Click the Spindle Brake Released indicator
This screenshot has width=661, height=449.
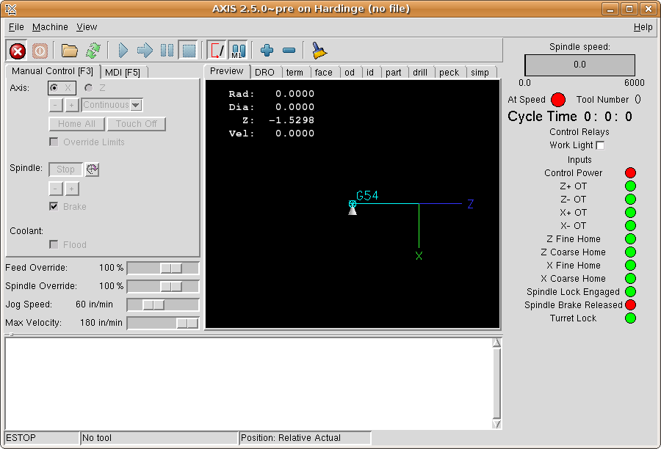tap(631, 305)
